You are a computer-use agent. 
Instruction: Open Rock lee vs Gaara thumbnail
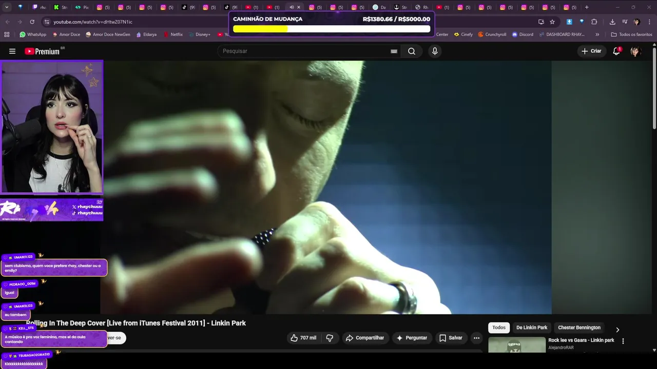(517, 345)
